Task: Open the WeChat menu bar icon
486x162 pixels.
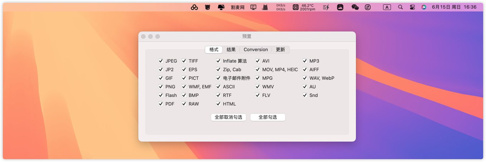Action: [x=355, y=7]
